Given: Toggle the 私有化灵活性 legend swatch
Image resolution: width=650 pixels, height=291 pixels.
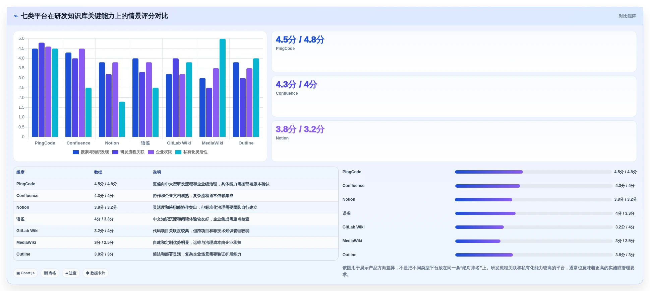Looking at the screenshot, I should coord(178,152).
